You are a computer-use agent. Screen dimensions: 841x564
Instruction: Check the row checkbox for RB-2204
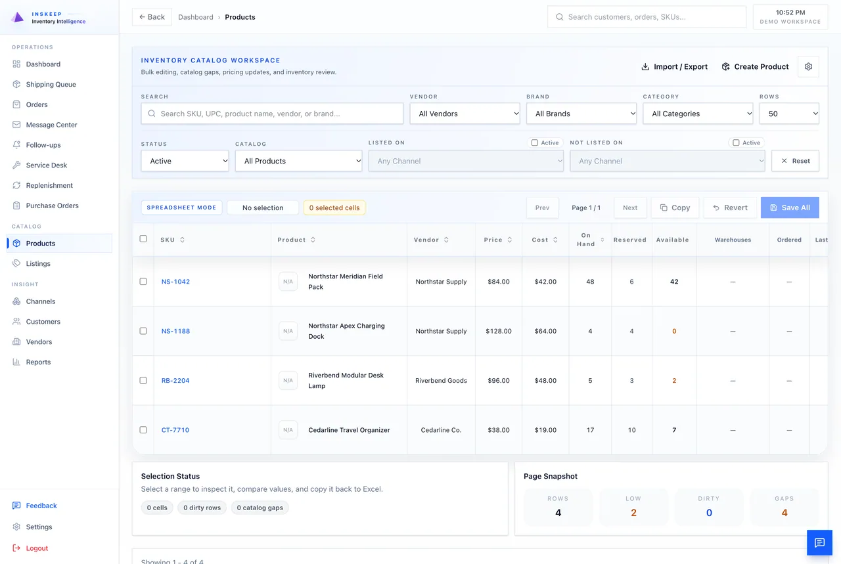(143, 381)
